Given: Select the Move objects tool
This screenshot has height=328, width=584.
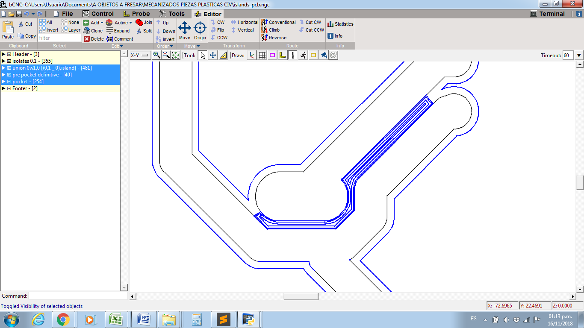Looking at the screenshot, I should (x=185, y=31).
